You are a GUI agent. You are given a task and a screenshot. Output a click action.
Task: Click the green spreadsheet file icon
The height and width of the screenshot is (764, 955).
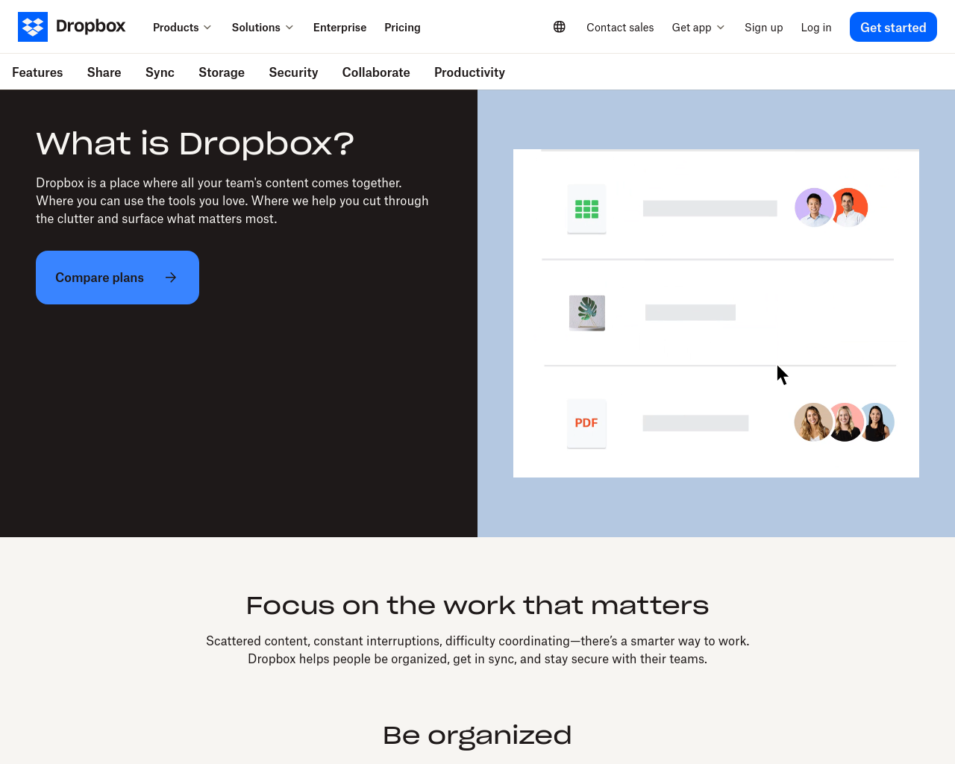(586, 209)
